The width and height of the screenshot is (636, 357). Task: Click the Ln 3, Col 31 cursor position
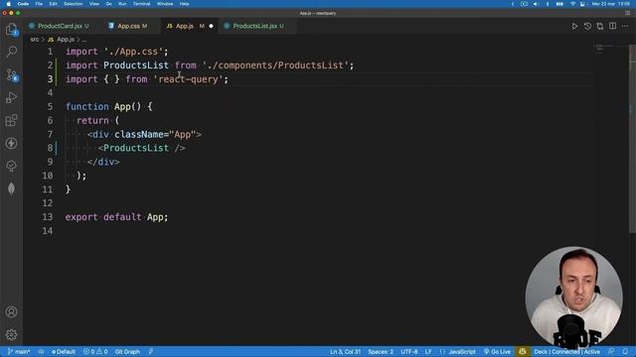point(345,352)
